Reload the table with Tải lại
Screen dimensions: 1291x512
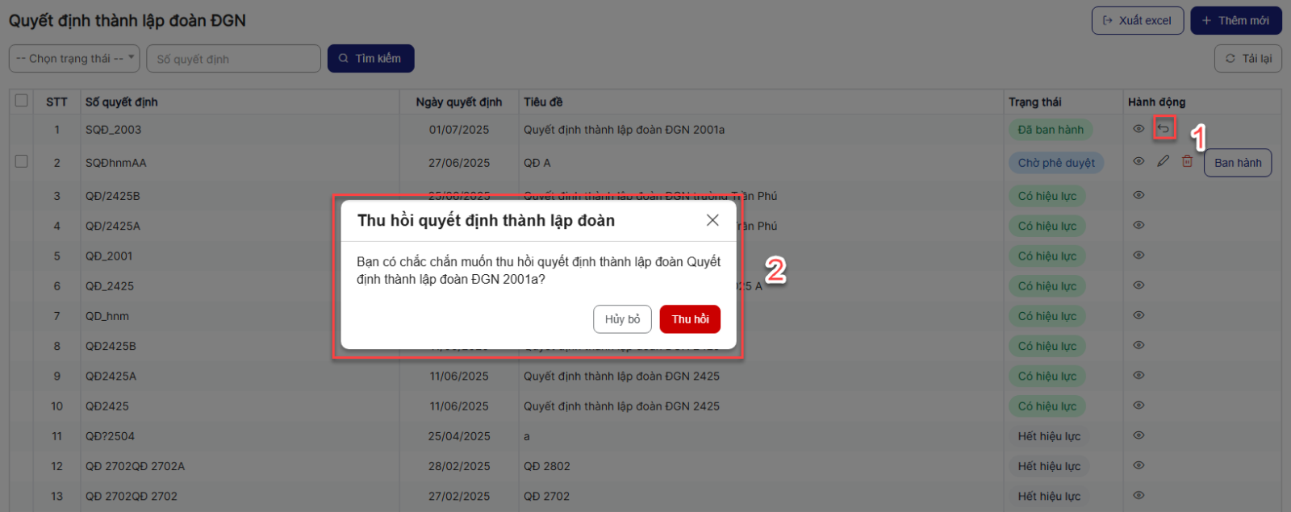pos(1247,59)
